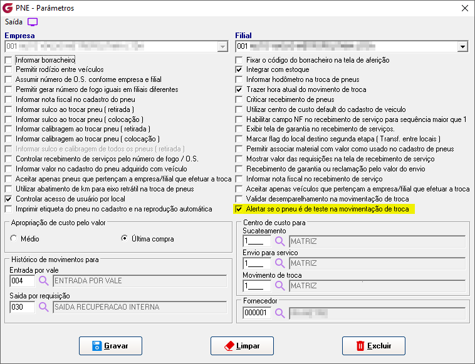Click the PNE application logo icon
Image resolution: width=475 pixels, height=364 pixels.
(8, 8)
